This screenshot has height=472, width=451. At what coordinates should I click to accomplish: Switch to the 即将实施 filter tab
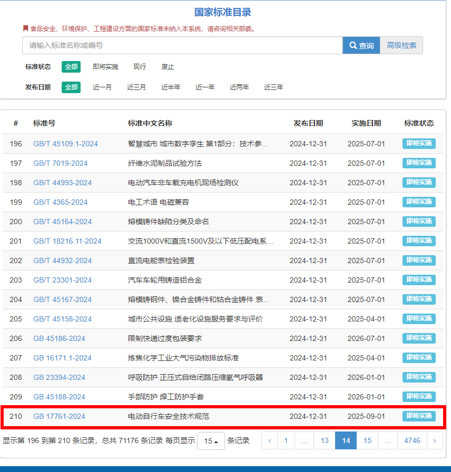tap(105, 67)
